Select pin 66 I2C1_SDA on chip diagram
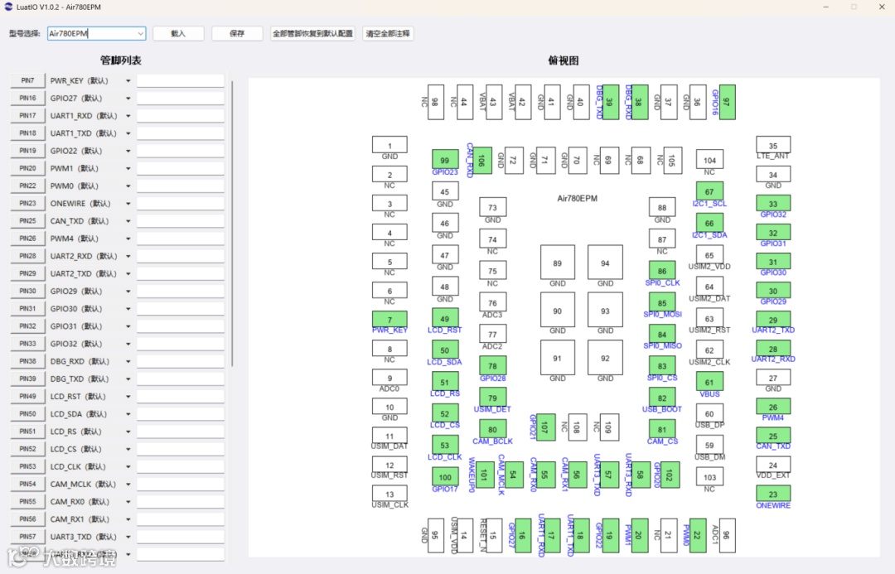 click(709, 223)
